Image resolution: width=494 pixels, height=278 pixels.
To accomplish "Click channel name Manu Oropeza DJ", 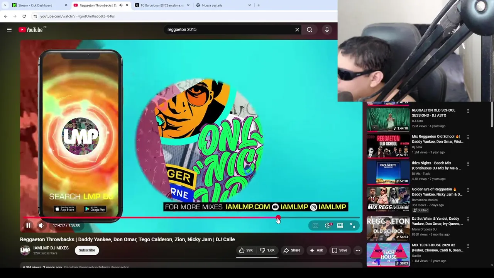I will [x=425, y=229].
